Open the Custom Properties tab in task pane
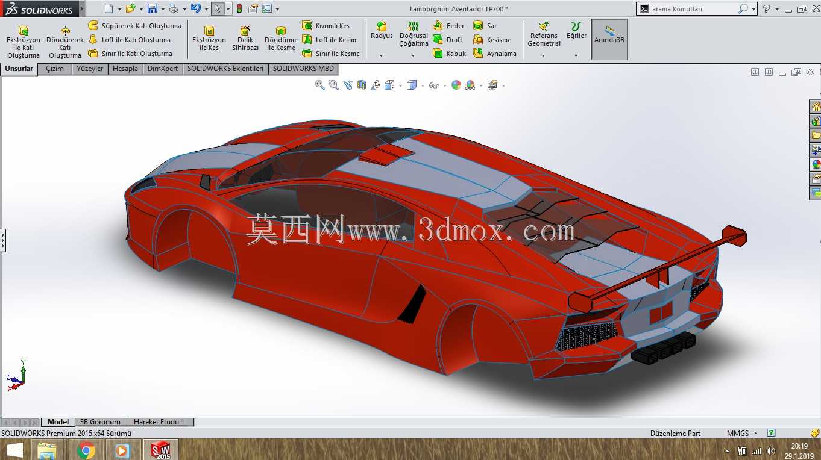 816,179
